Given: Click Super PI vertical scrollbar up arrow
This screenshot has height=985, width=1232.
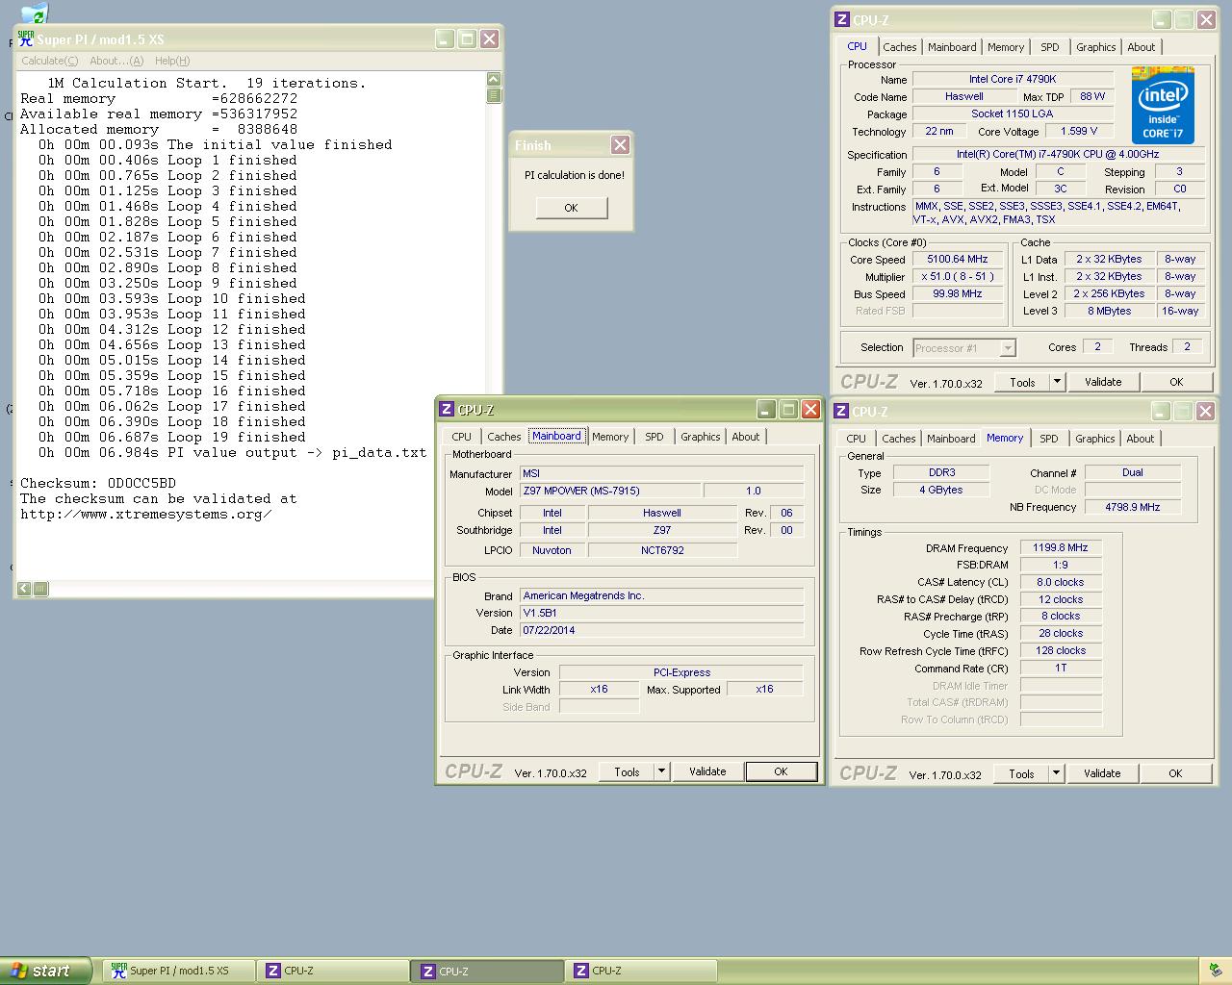Looking at the screenshot, I should pyautogui.click(x=494, y=80).
